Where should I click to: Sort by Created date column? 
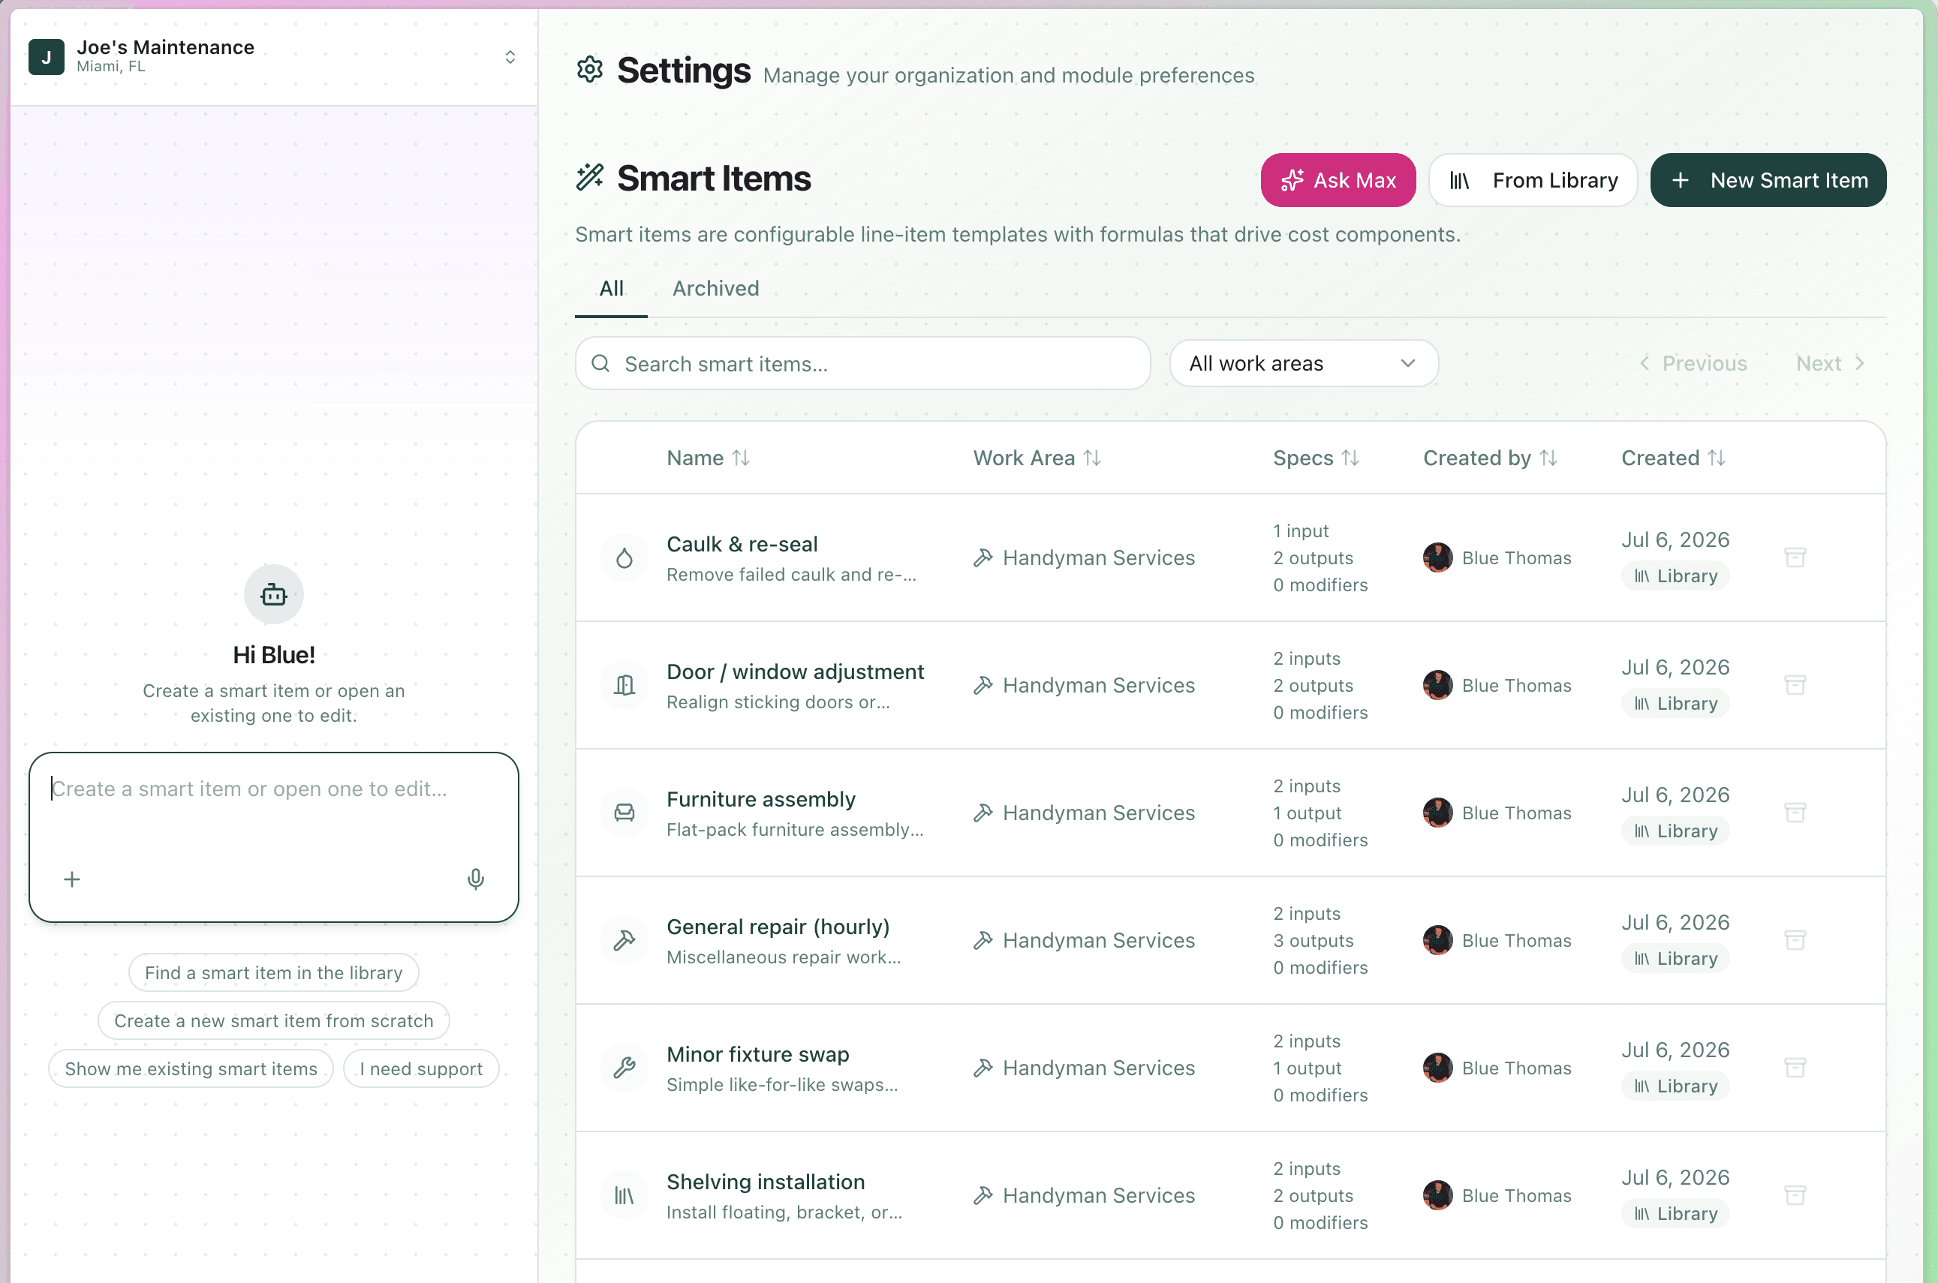(1674, 458)
